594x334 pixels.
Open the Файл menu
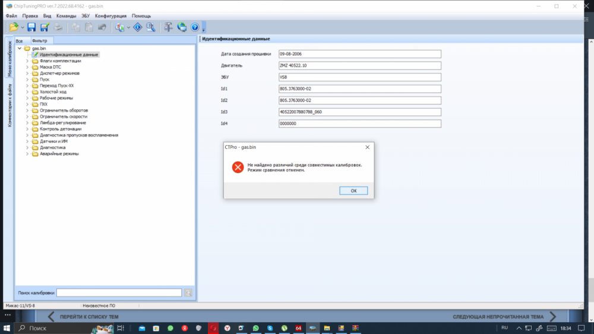(x=11, y=16)
